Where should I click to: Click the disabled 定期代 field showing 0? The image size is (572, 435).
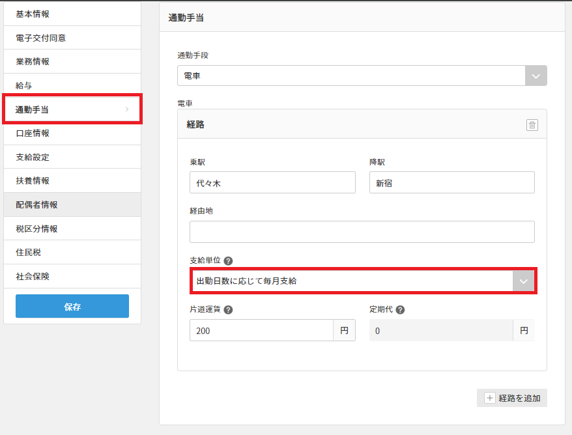pos(441,330)
